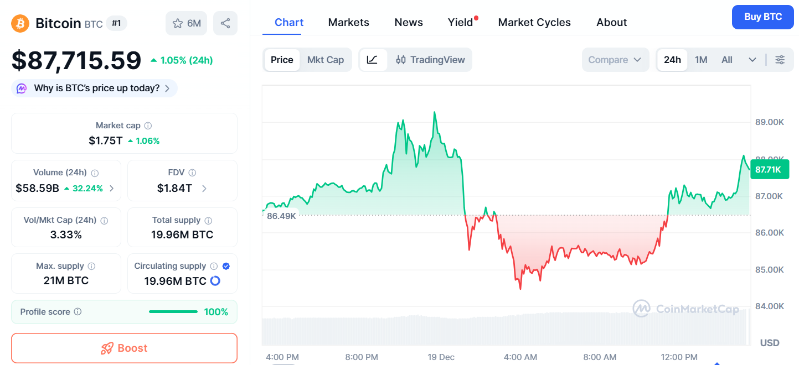Select the 1M time range
This screenshot has height=365, width=799.
pos(701,60)
